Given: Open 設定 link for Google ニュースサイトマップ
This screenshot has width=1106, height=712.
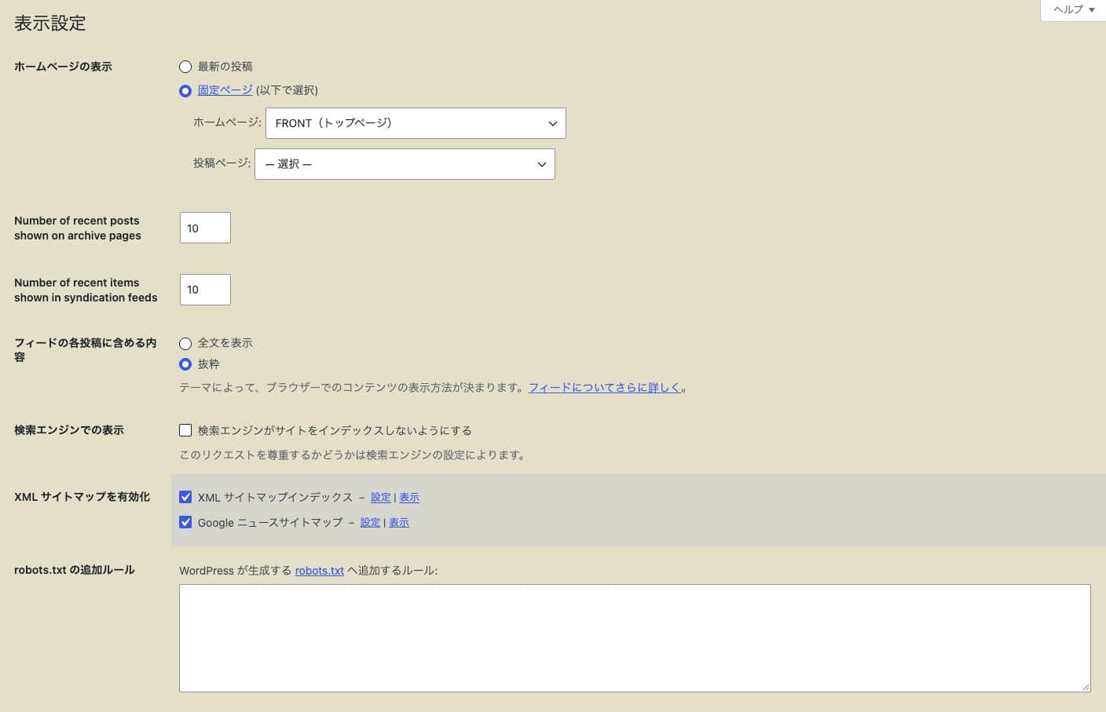Looking at the screenshot, I should [x=371, y=523].
